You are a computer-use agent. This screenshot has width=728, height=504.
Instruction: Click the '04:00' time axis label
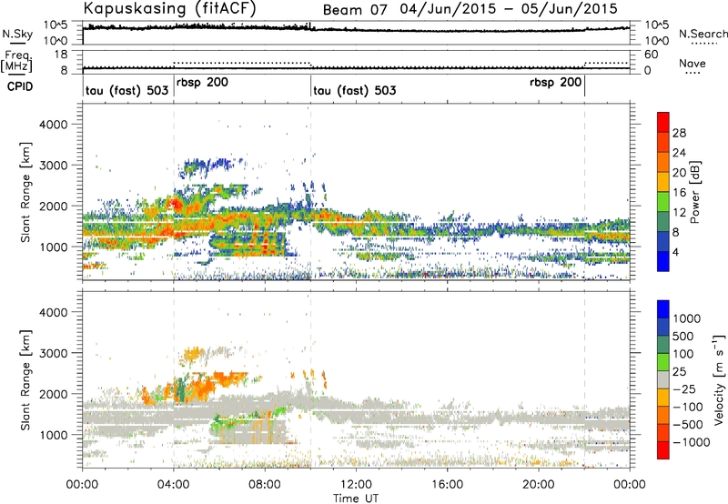click(x=173, y=485)
